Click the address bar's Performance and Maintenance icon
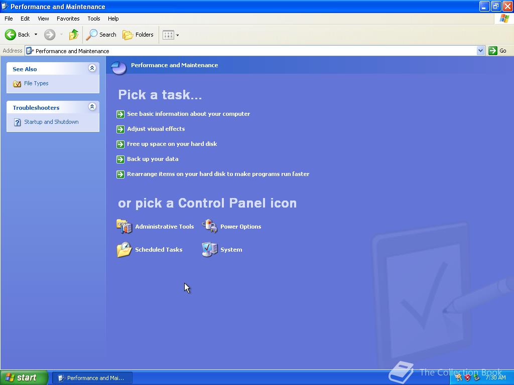The height and width of the screenshot is (385, 514). click(x=30, y=51)
